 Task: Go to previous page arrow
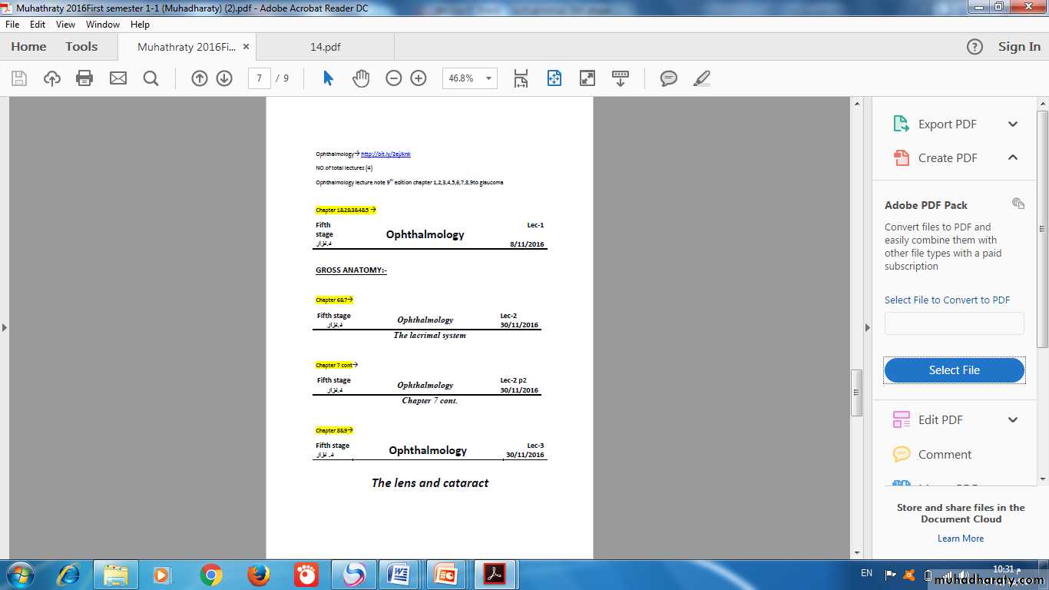point(200,78)
